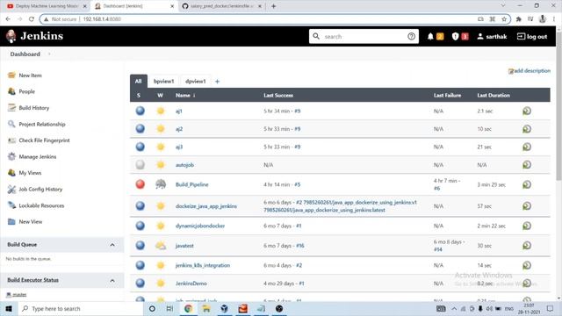
Task: Open notifications bell icon
Action: point(430,36)
